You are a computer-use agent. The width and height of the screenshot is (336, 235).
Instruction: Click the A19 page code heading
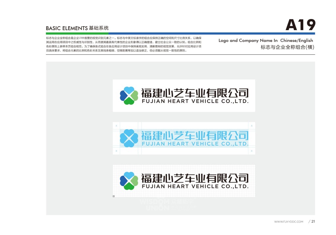click(301, 25)
